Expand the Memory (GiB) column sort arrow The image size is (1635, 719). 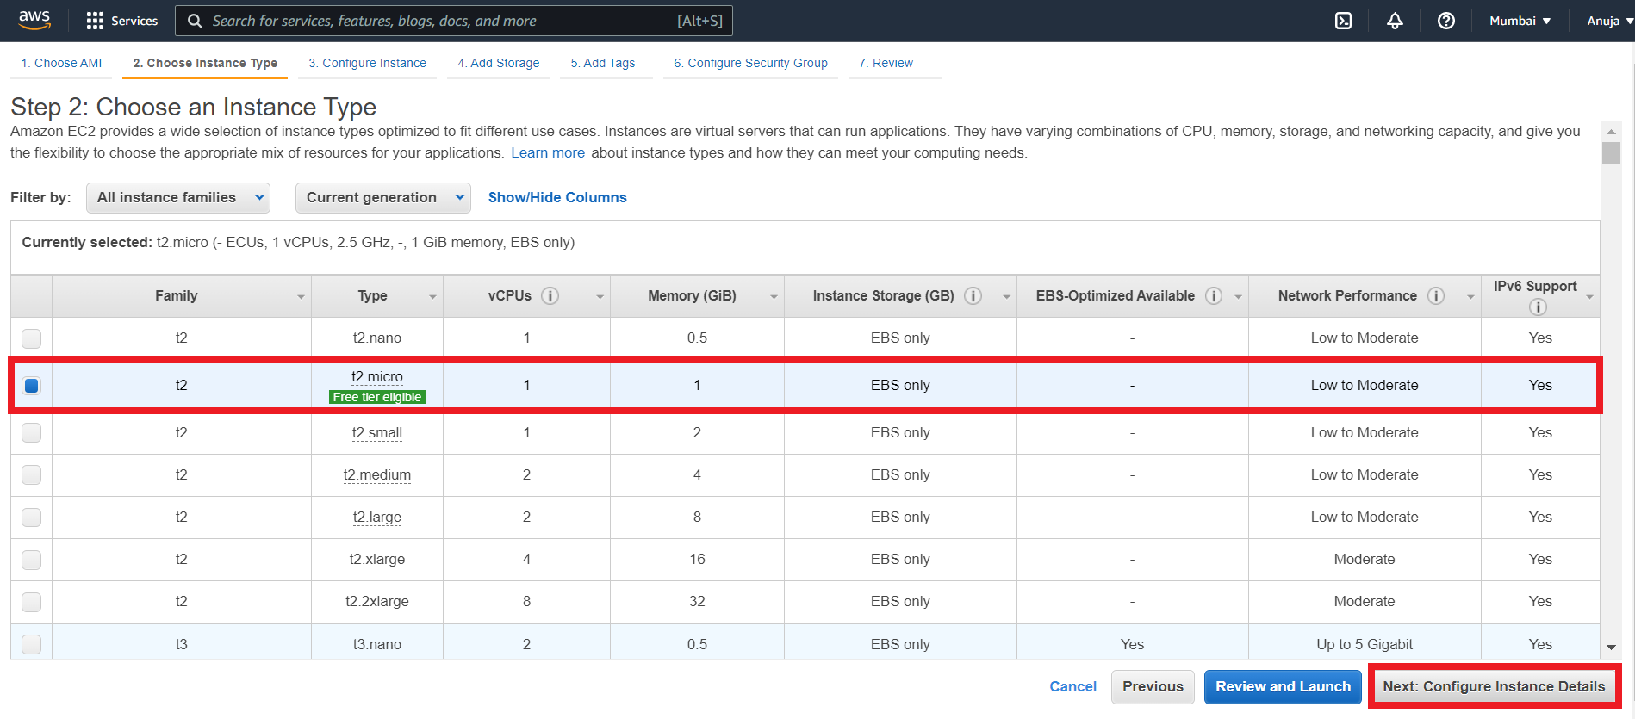(x=774, y=297)
